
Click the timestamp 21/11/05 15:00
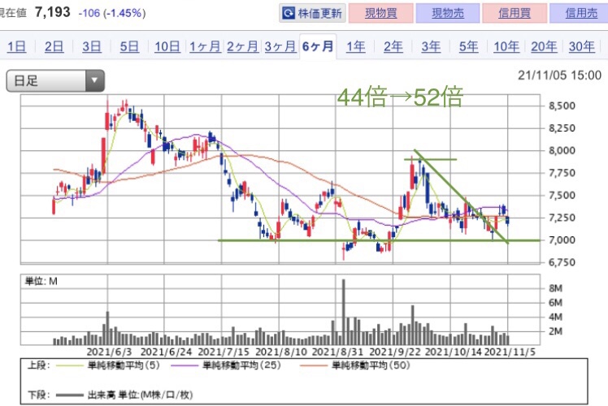[x=559, y=76]
